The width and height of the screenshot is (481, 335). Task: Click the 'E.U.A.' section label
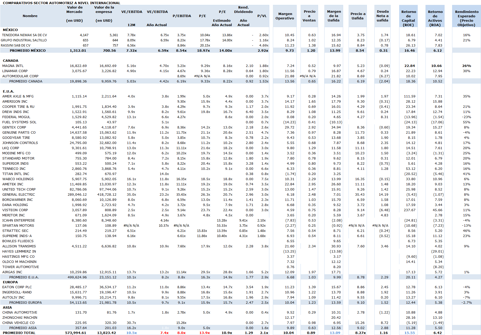point(9,92)
